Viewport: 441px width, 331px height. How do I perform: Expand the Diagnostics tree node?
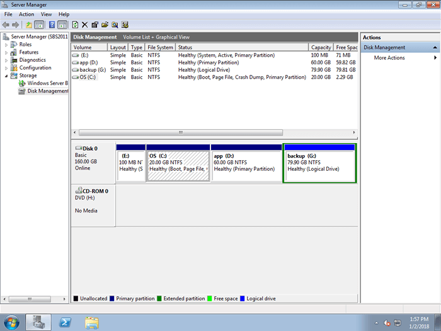coord(6,60)
